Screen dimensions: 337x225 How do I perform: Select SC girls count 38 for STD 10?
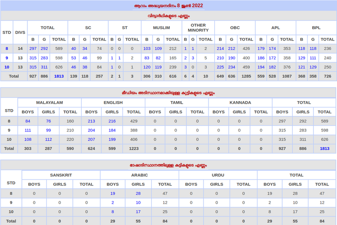pos(85,67)
